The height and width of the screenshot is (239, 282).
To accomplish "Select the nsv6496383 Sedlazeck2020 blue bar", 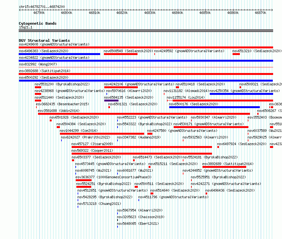I will pyautogui.click(x=59, y=54).
